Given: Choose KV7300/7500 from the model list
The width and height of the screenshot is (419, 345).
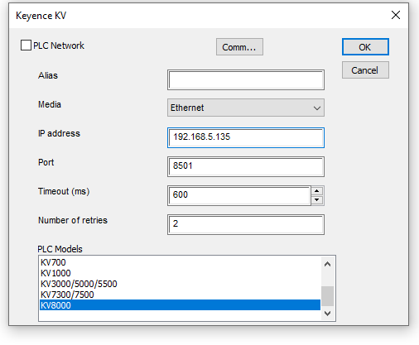Looking at the screenshot, I should 180,295.
